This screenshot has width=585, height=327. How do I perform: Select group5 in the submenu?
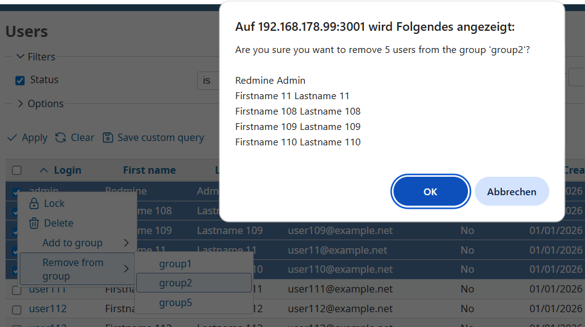point(175,303)
